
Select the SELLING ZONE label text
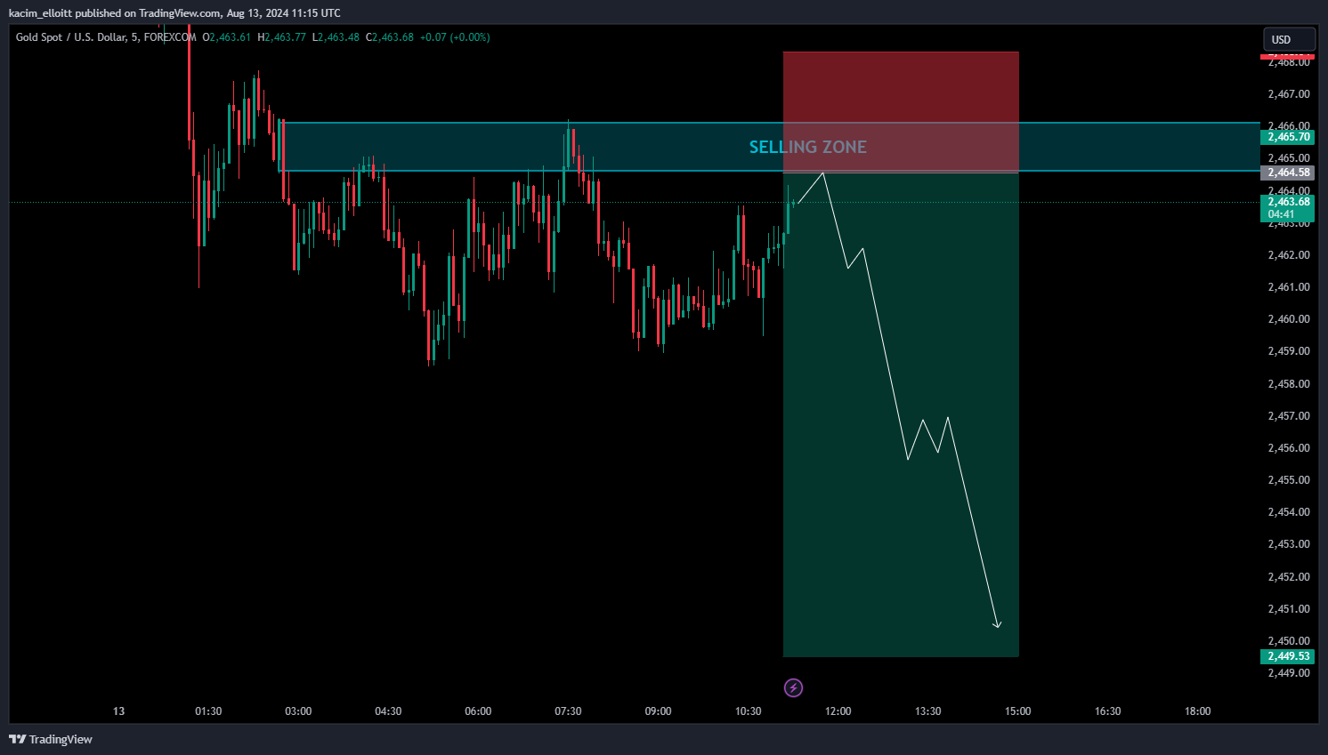[x=807, y=147]
